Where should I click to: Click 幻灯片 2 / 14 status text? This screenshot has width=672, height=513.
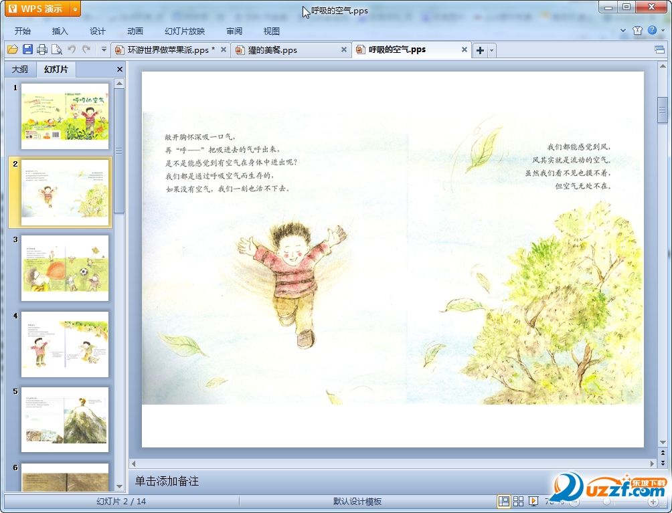click(121, 502)
